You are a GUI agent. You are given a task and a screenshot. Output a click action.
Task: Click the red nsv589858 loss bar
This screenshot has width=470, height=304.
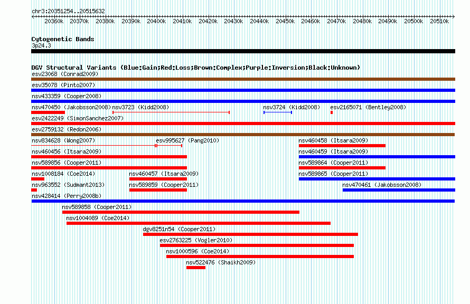pos(181,212)
